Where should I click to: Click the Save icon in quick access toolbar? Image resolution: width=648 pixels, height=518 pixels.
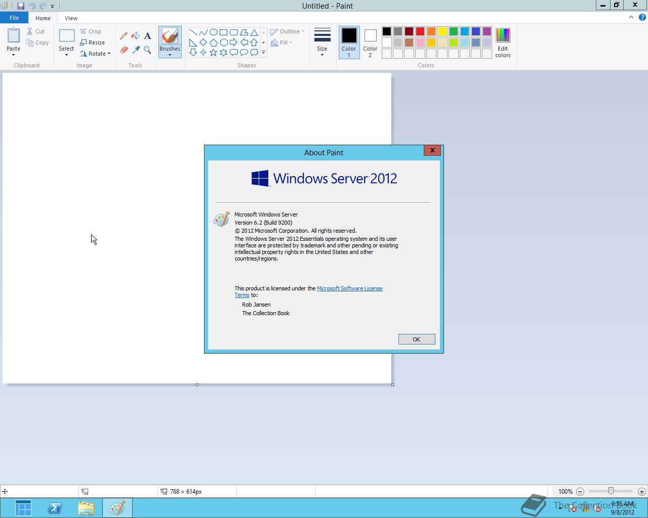(21, 6)
